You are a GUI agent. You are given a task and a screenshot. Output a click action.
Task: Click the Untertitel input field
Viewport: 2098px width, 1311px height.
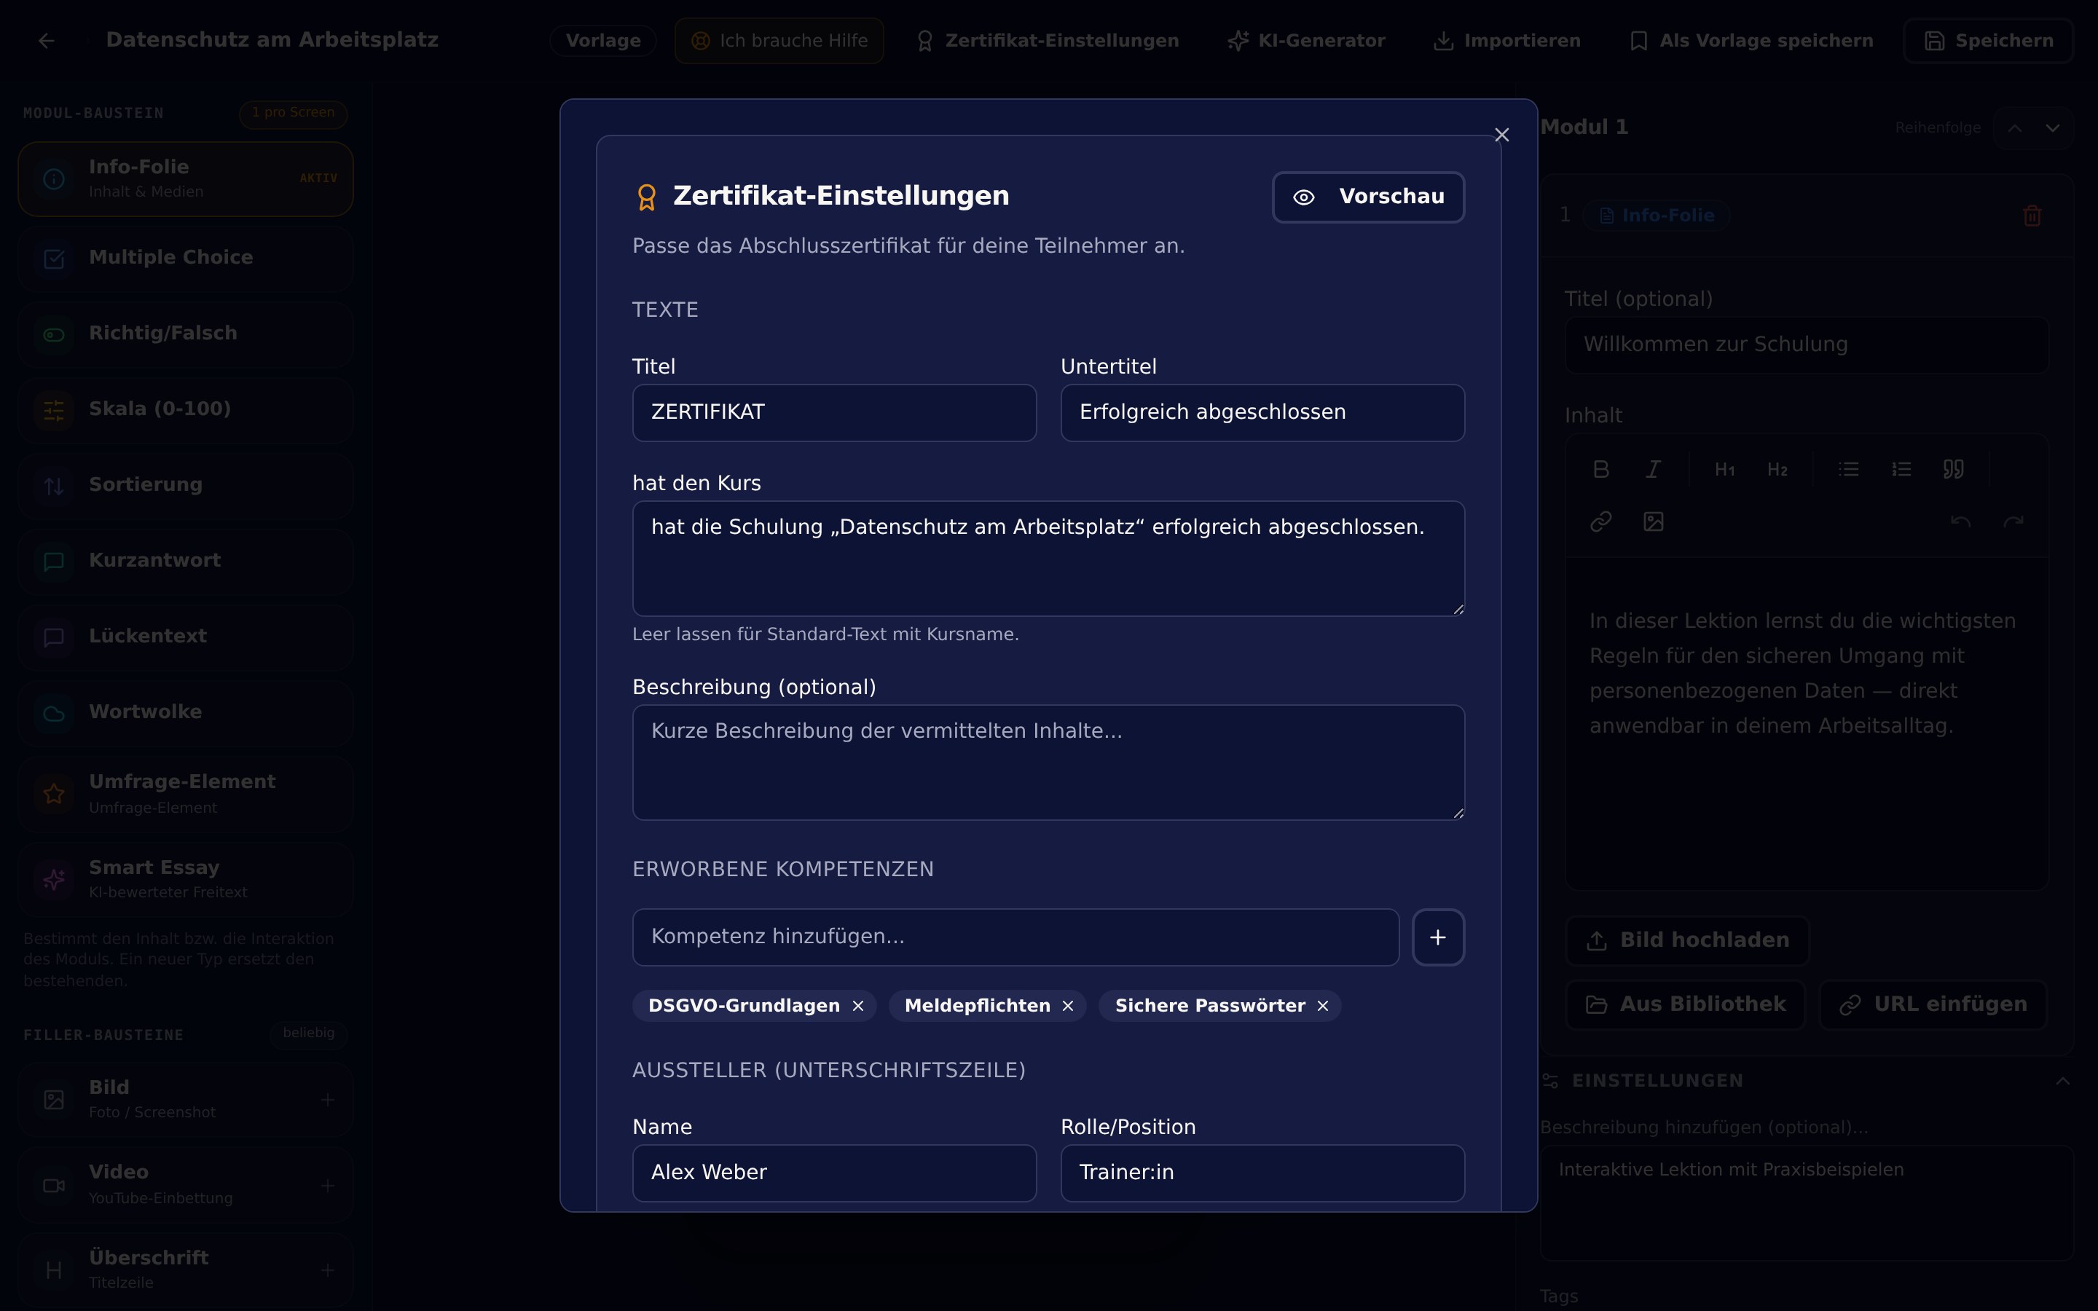coord(1262,413)
